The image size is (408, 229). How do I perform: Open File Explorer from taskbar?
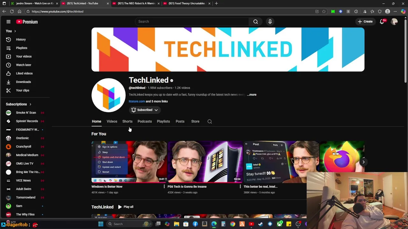pos(177,224)
